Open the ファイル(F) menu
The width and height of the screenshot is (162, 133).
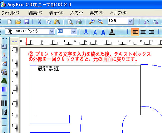click(x=10, y=13)
